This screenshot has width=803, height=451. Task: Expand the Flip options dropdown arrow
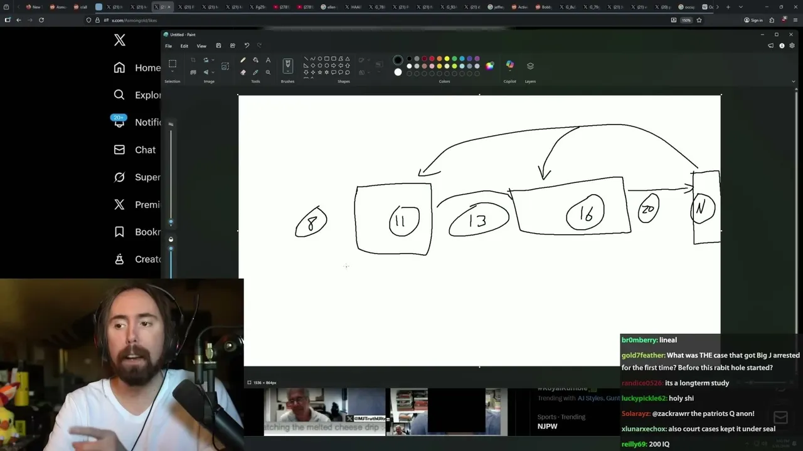click(x=213, y=72)
